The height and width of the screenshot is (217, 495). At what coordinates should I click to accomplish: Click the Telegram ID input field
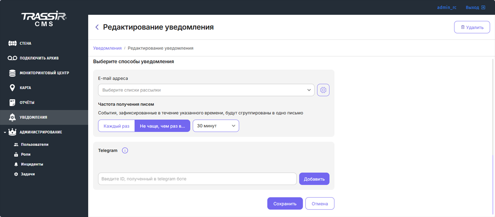tap(197, 179)
